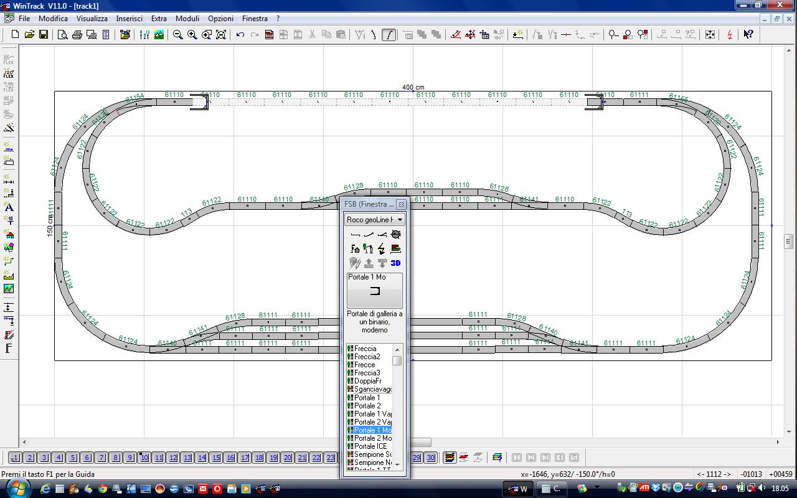The width and height of the screenshot is (797, 498).
Task: Click the FSB list scrollbar down arrow
Action: pos(397,466)
